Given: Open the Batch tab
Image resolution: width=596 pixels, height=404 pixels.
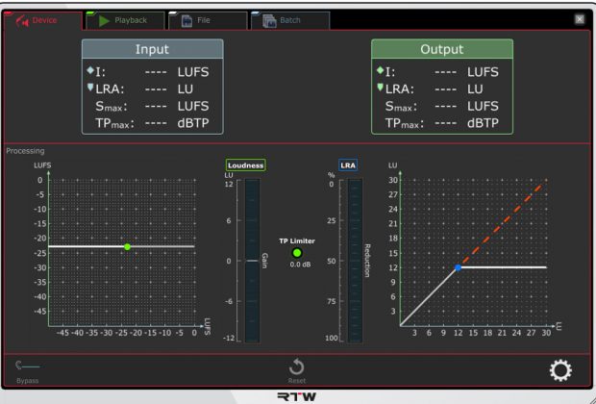Looking at the screenshot, I should 290,20.
